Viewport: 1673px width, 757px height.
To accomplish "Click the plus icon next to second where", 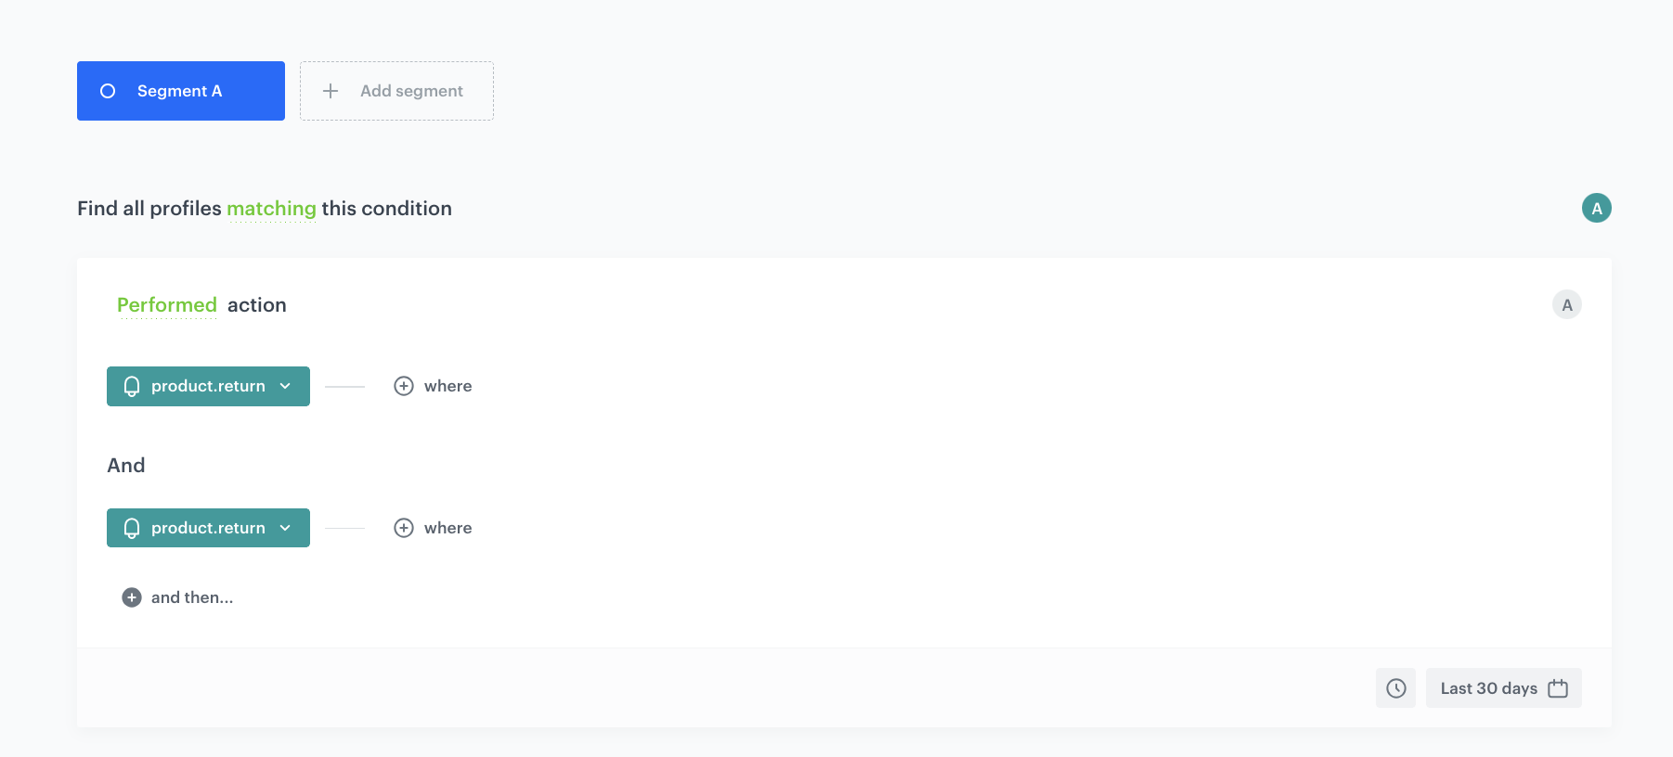I will 404,528.
